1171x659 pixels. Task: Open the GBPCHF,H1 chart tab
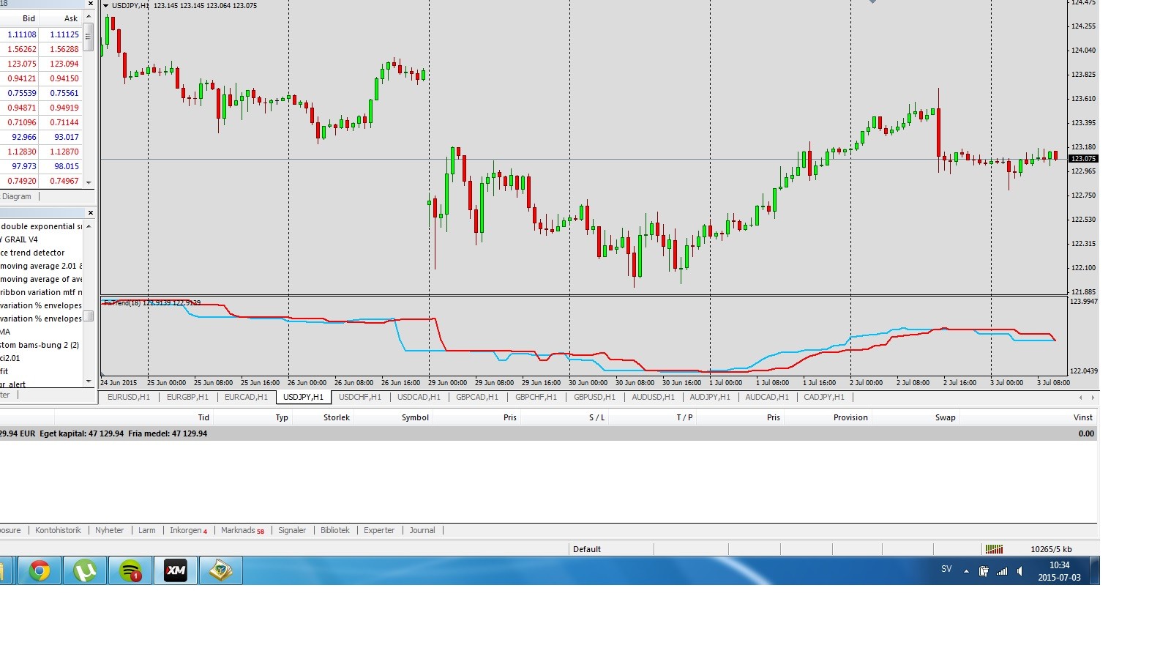[536, 397]
